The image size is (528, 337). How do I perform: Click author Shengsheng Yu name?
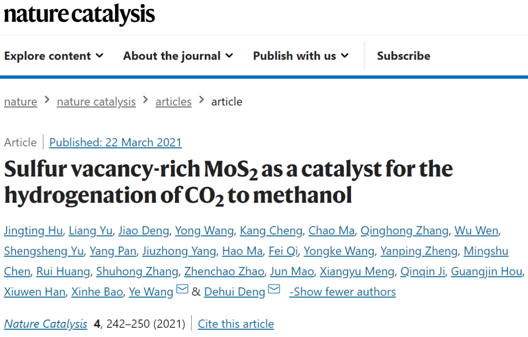pos(44,251)
